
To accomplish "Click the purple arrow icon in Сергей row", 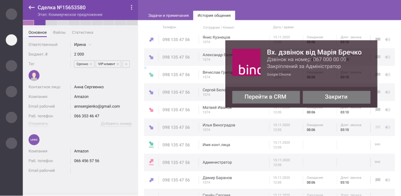I will tap(151, 92).
